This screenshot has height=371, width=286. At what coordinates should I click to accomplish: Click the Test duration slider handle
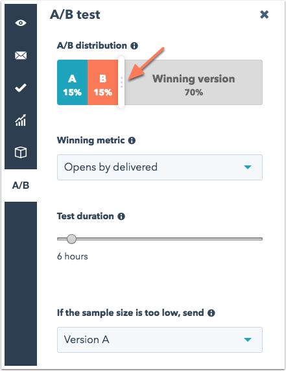(71, 239)
